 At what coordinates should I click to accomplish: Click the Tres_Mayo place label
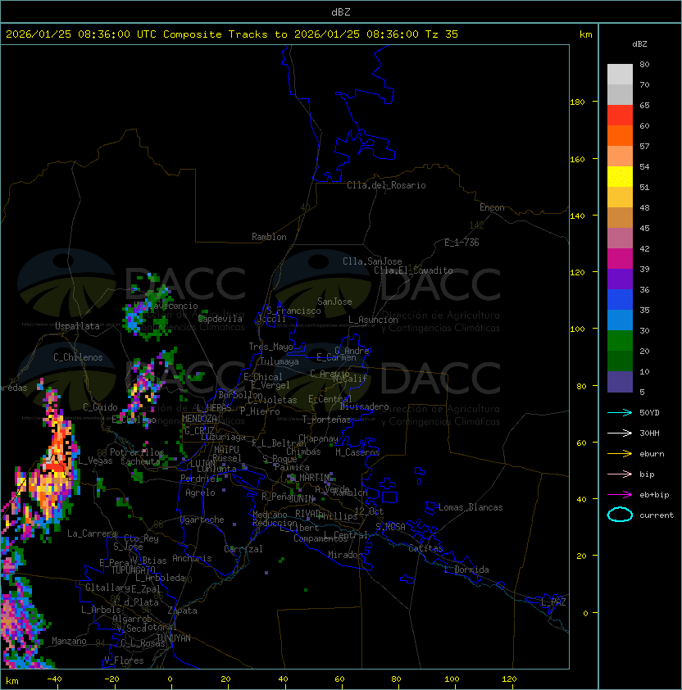click(x=271, y=347)
